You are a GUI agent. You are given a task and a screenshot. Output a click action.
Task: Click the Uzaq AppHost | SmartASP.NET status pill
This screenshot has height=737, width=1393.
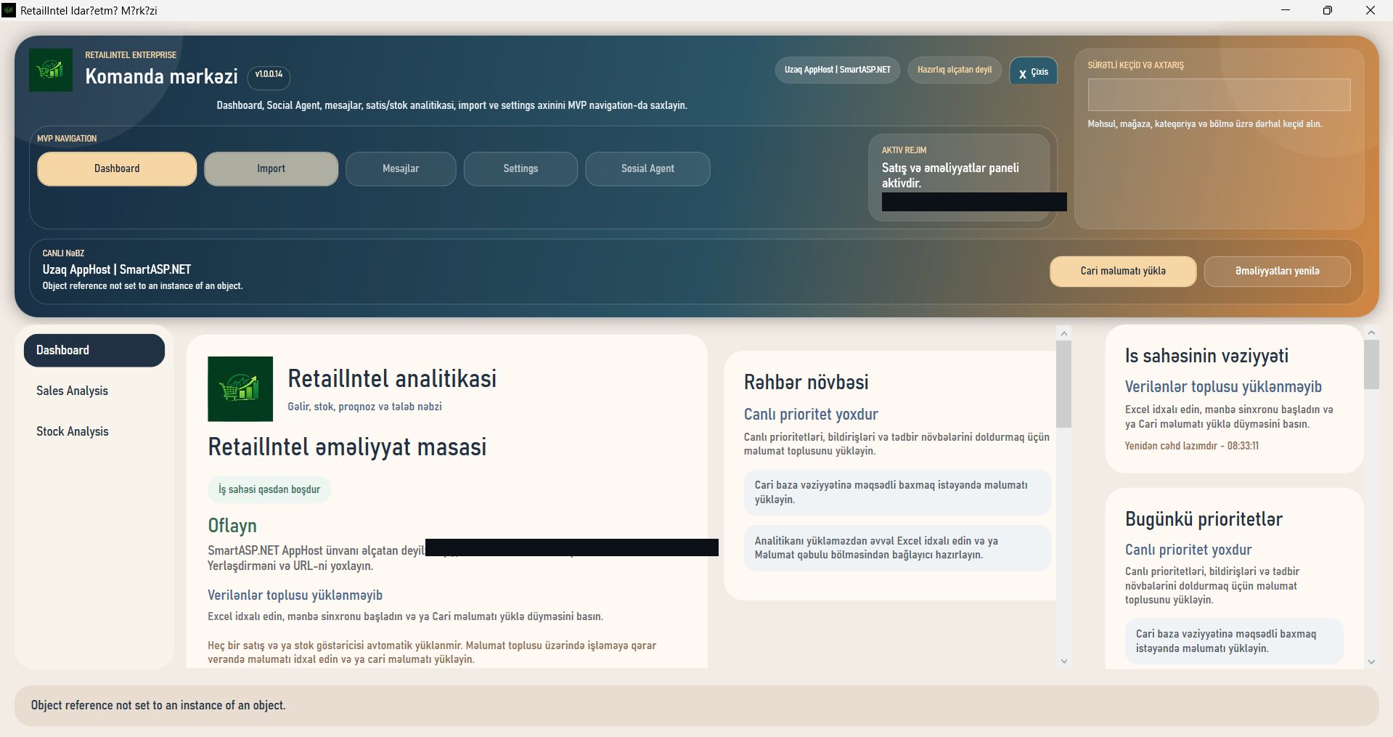click(838, 70)
